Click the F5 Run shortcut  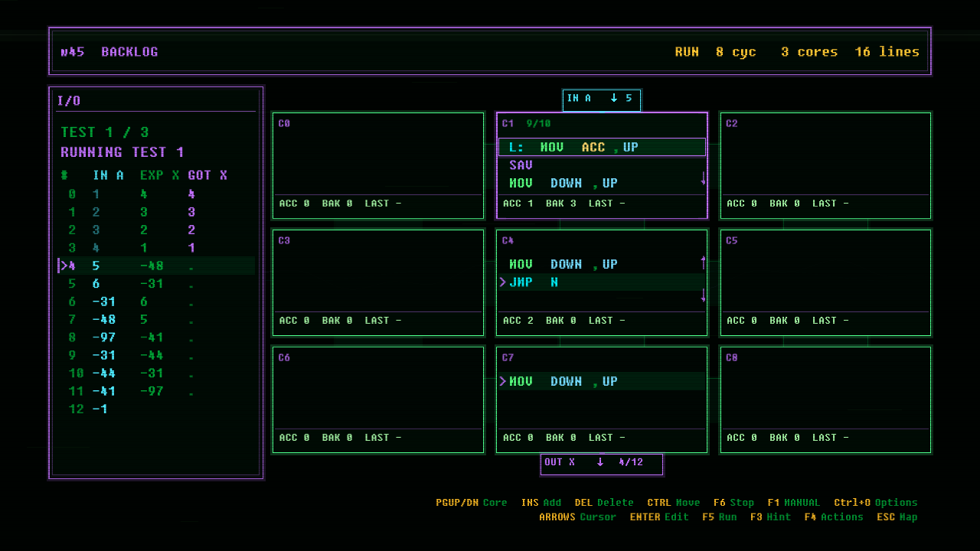point(719,517)
